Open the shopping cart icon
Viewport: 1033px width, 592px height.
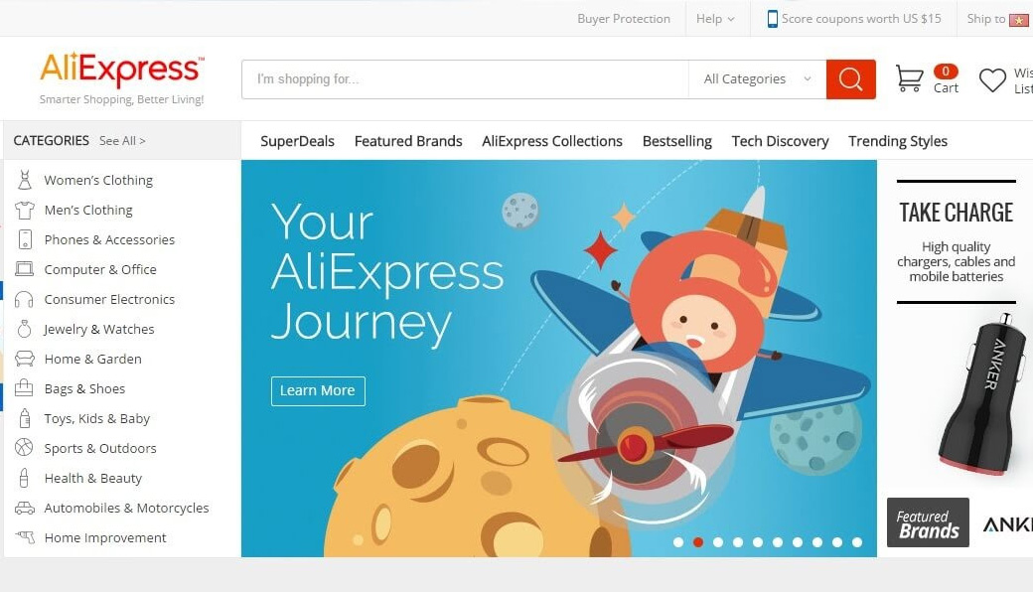click(909, 78)
